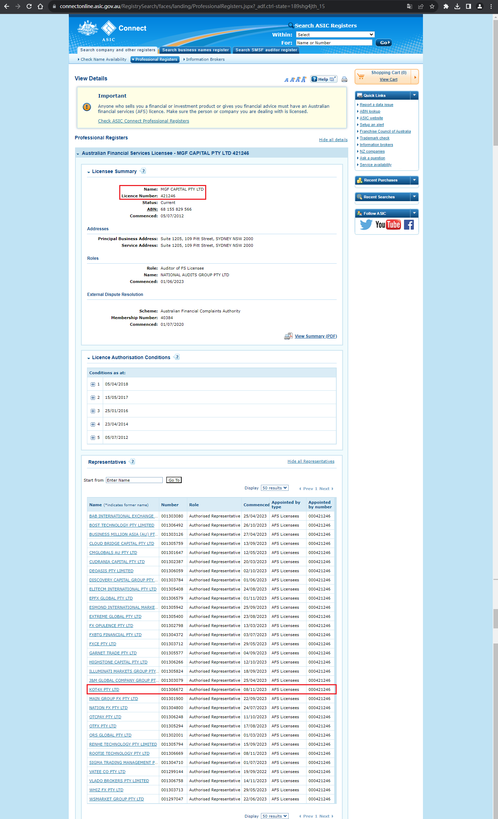Expand condition 3 dated 25/01/2016
Image resolution: width=498 pixels, height=819 pixels.
tap(93, 411)
